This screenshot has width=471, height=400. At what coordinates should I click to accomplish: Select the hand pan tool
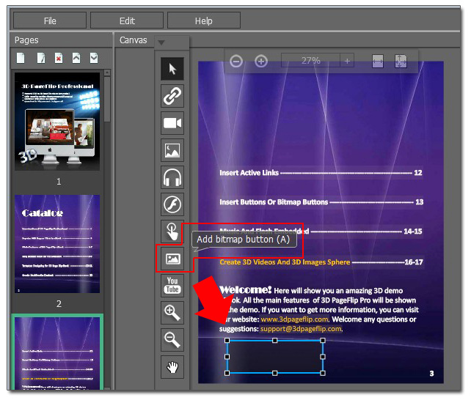click(172, 367)
